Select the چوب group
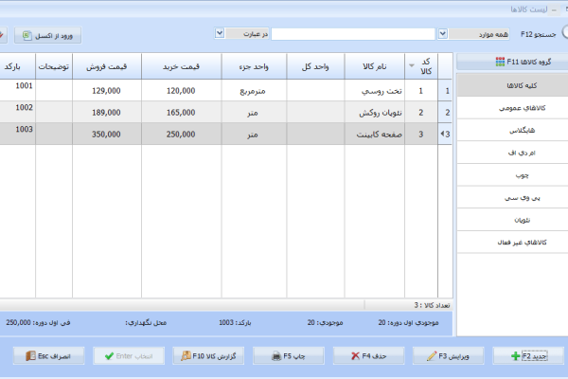The width and height of the screenshot is (568, 379). coord(512,175)
